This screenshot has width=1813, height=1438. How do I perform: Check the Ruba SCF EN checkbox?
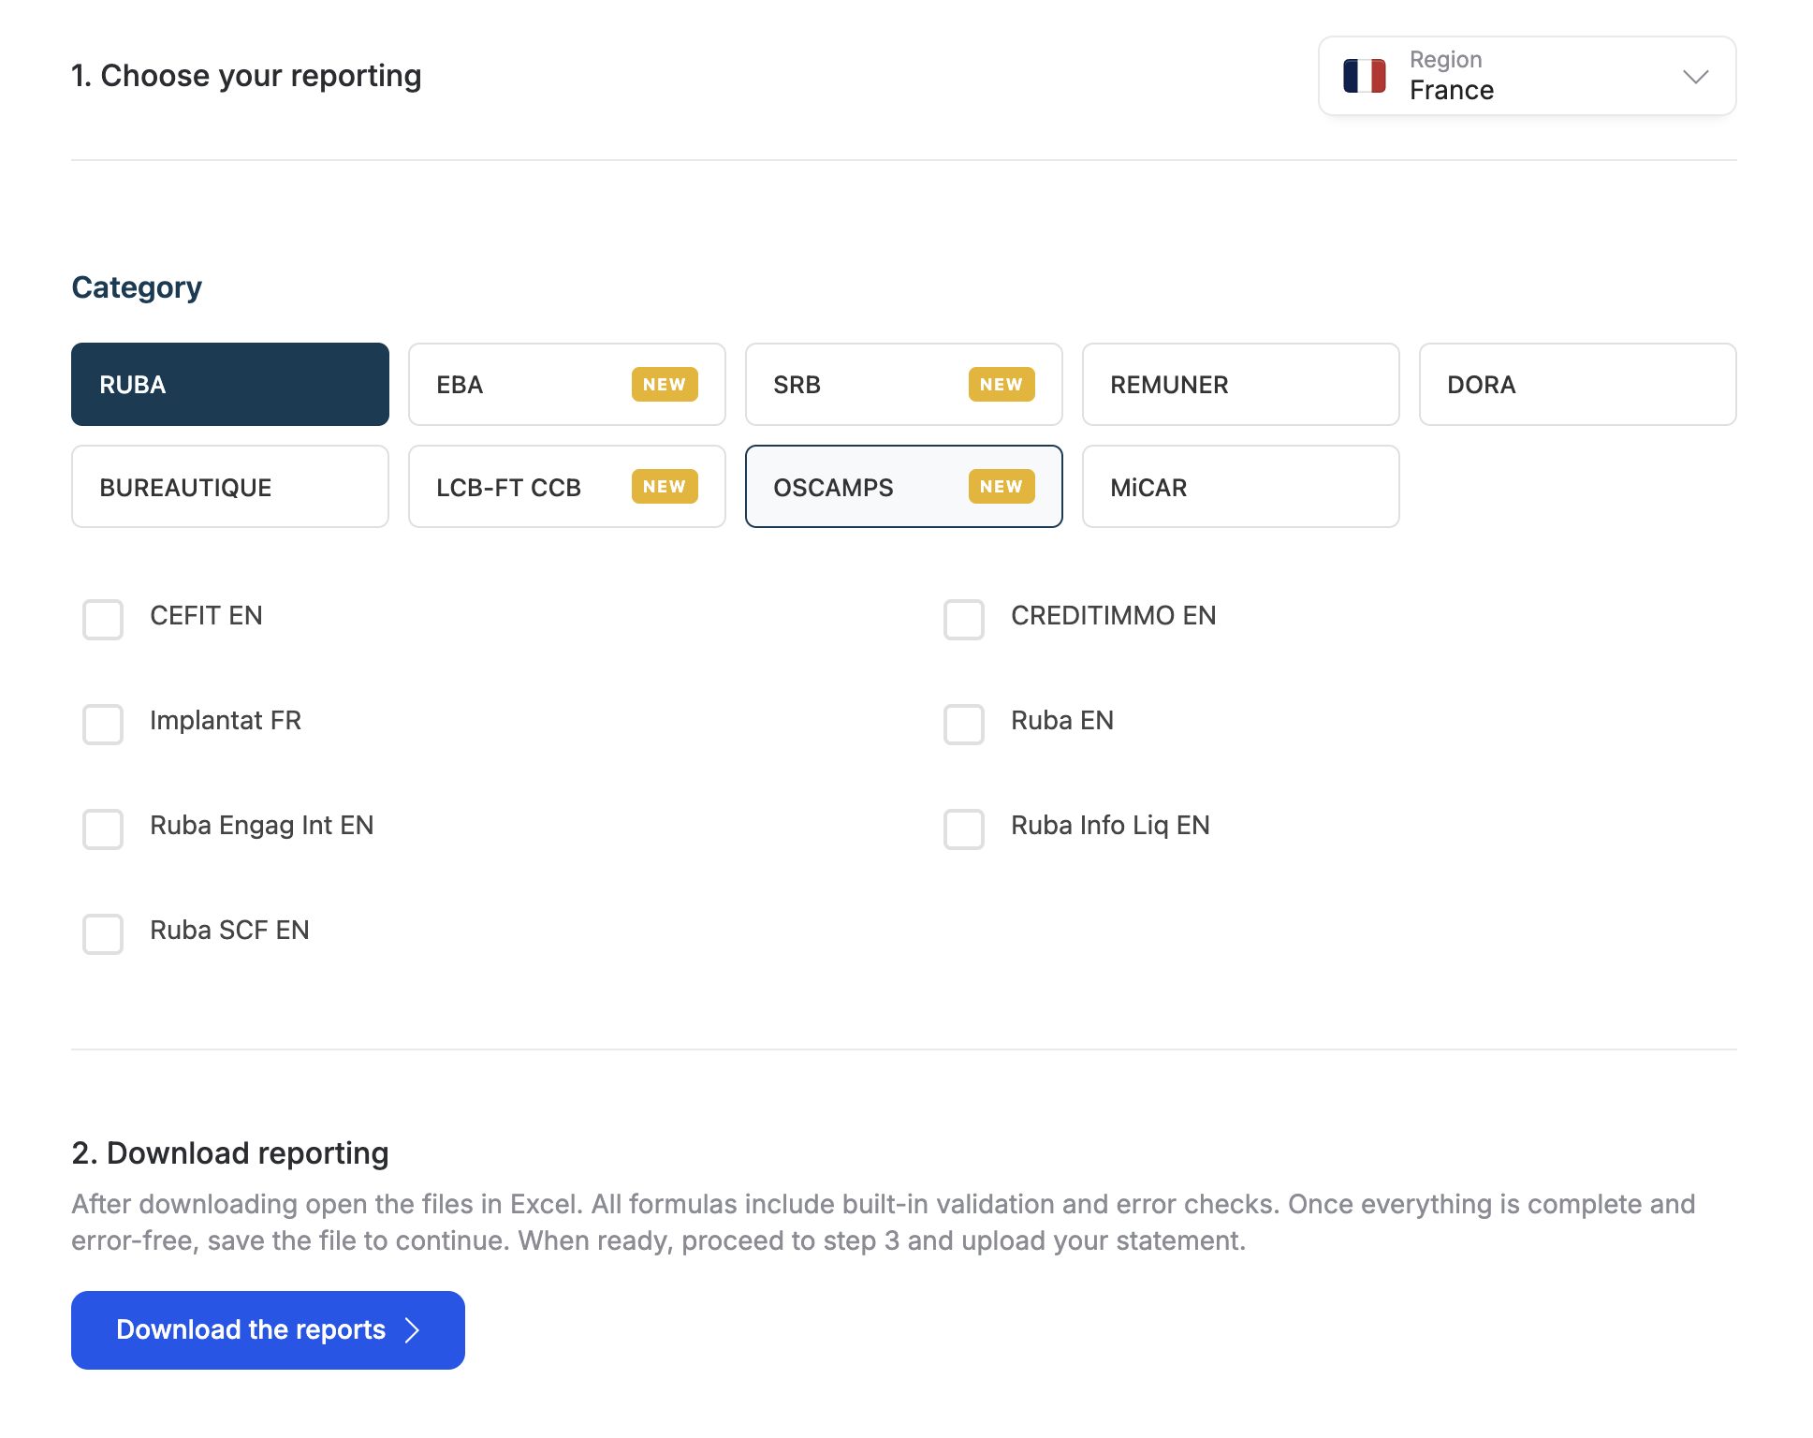pyautogui.click(x=103, y=933)
